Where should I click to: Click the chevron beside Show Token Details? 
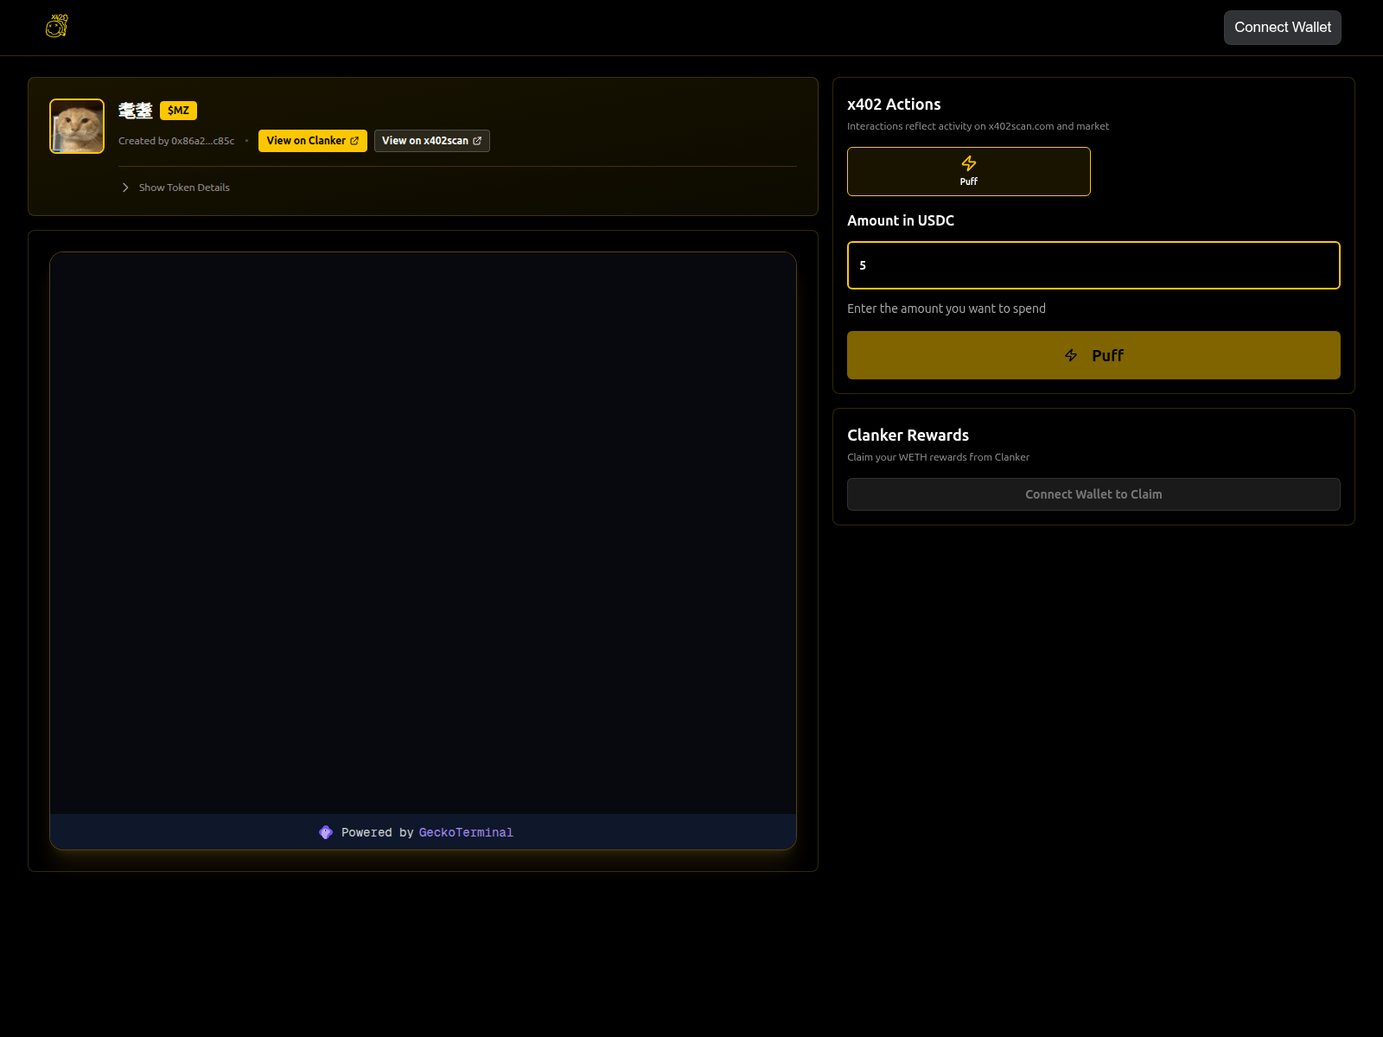tap(125, 188)
